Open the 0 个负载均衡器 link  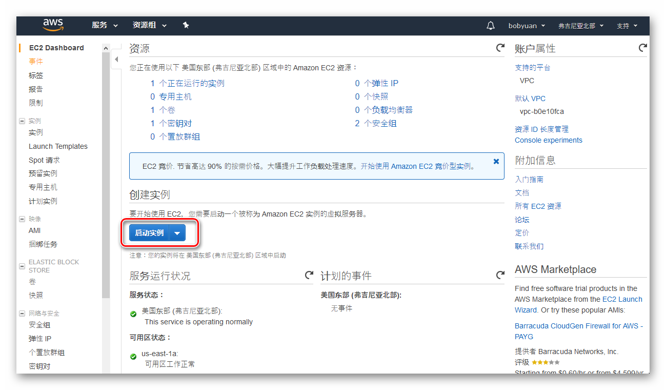click(384, 110)
